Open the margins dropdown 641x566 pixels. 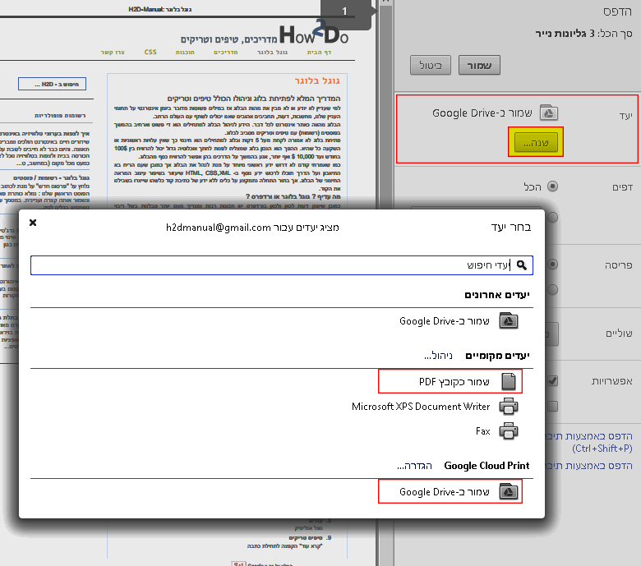[551, 334]
